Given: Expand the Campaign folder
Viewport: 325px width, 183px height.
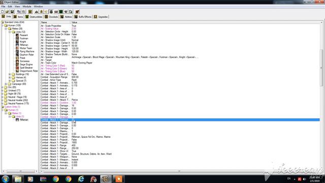Looking at the screenshot, I should 6,84.
